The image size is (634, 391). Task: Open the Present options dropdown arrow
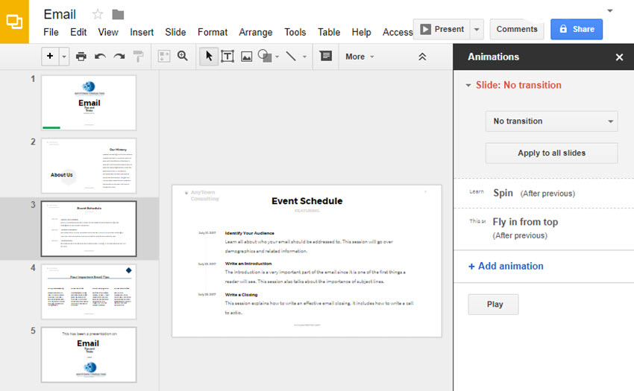pyautogui.click(x=477, y=30)
